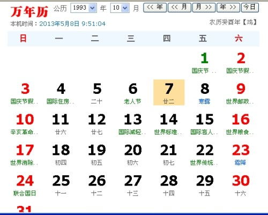
Task: Select October 2, 国庆节假 day
Action: pos(241,63)
